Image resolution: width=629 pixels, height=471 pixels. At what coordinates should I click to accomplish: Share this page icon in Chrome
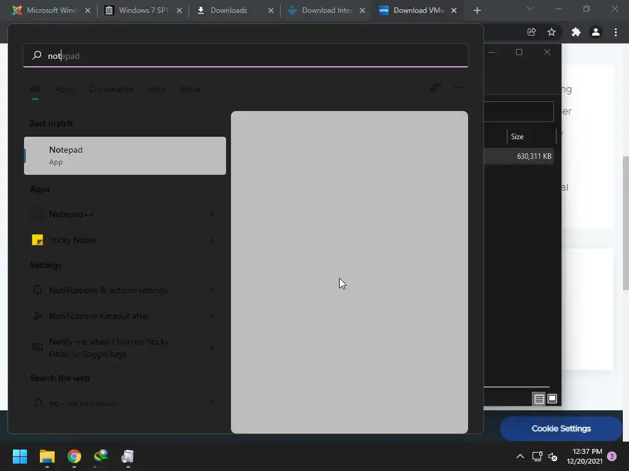[x=531, y=32]
